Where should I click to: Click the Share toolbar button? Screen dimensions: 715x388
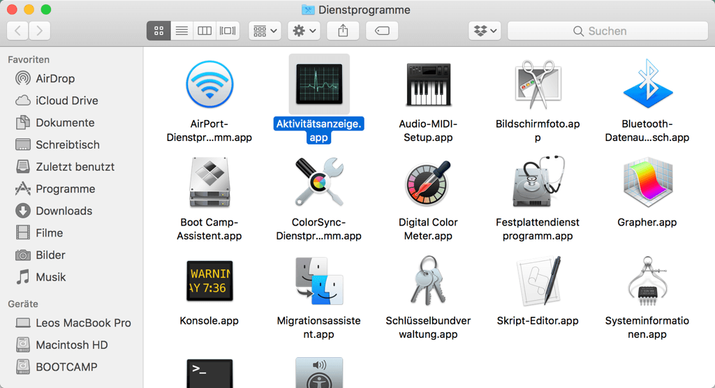[x=343, y=31]
